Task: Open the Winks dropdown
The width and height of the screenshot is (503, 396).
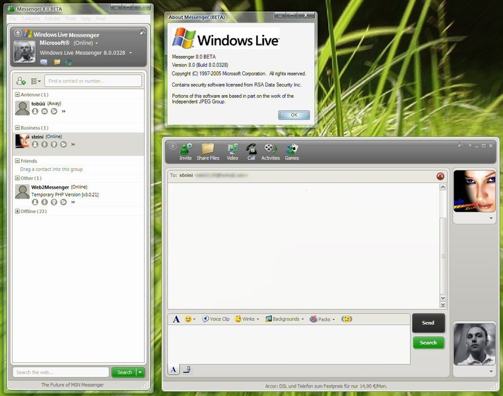Action: pyautogui.click(x=247, y=319)
